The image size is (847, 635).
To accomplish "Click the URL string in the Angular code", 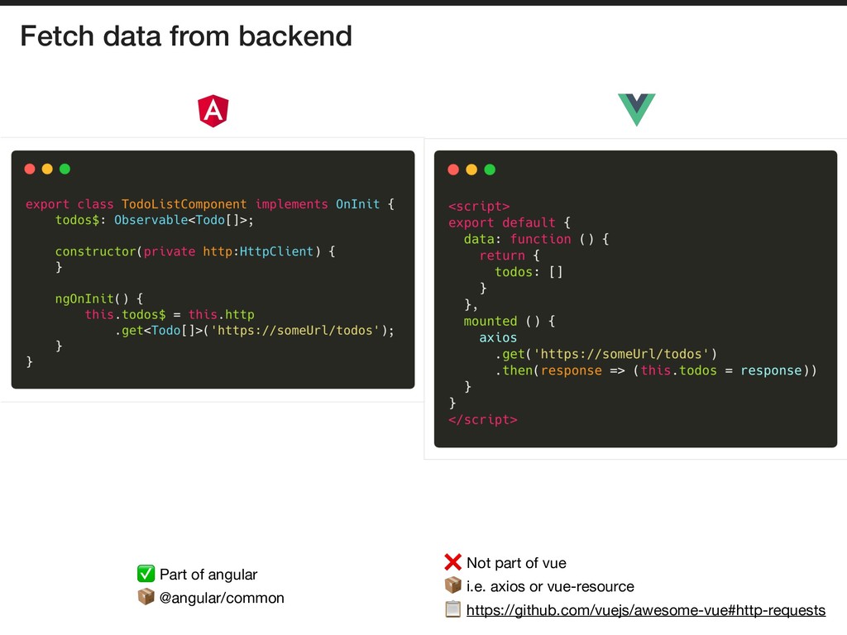I will pyautogui.click(x=295, y=331).
